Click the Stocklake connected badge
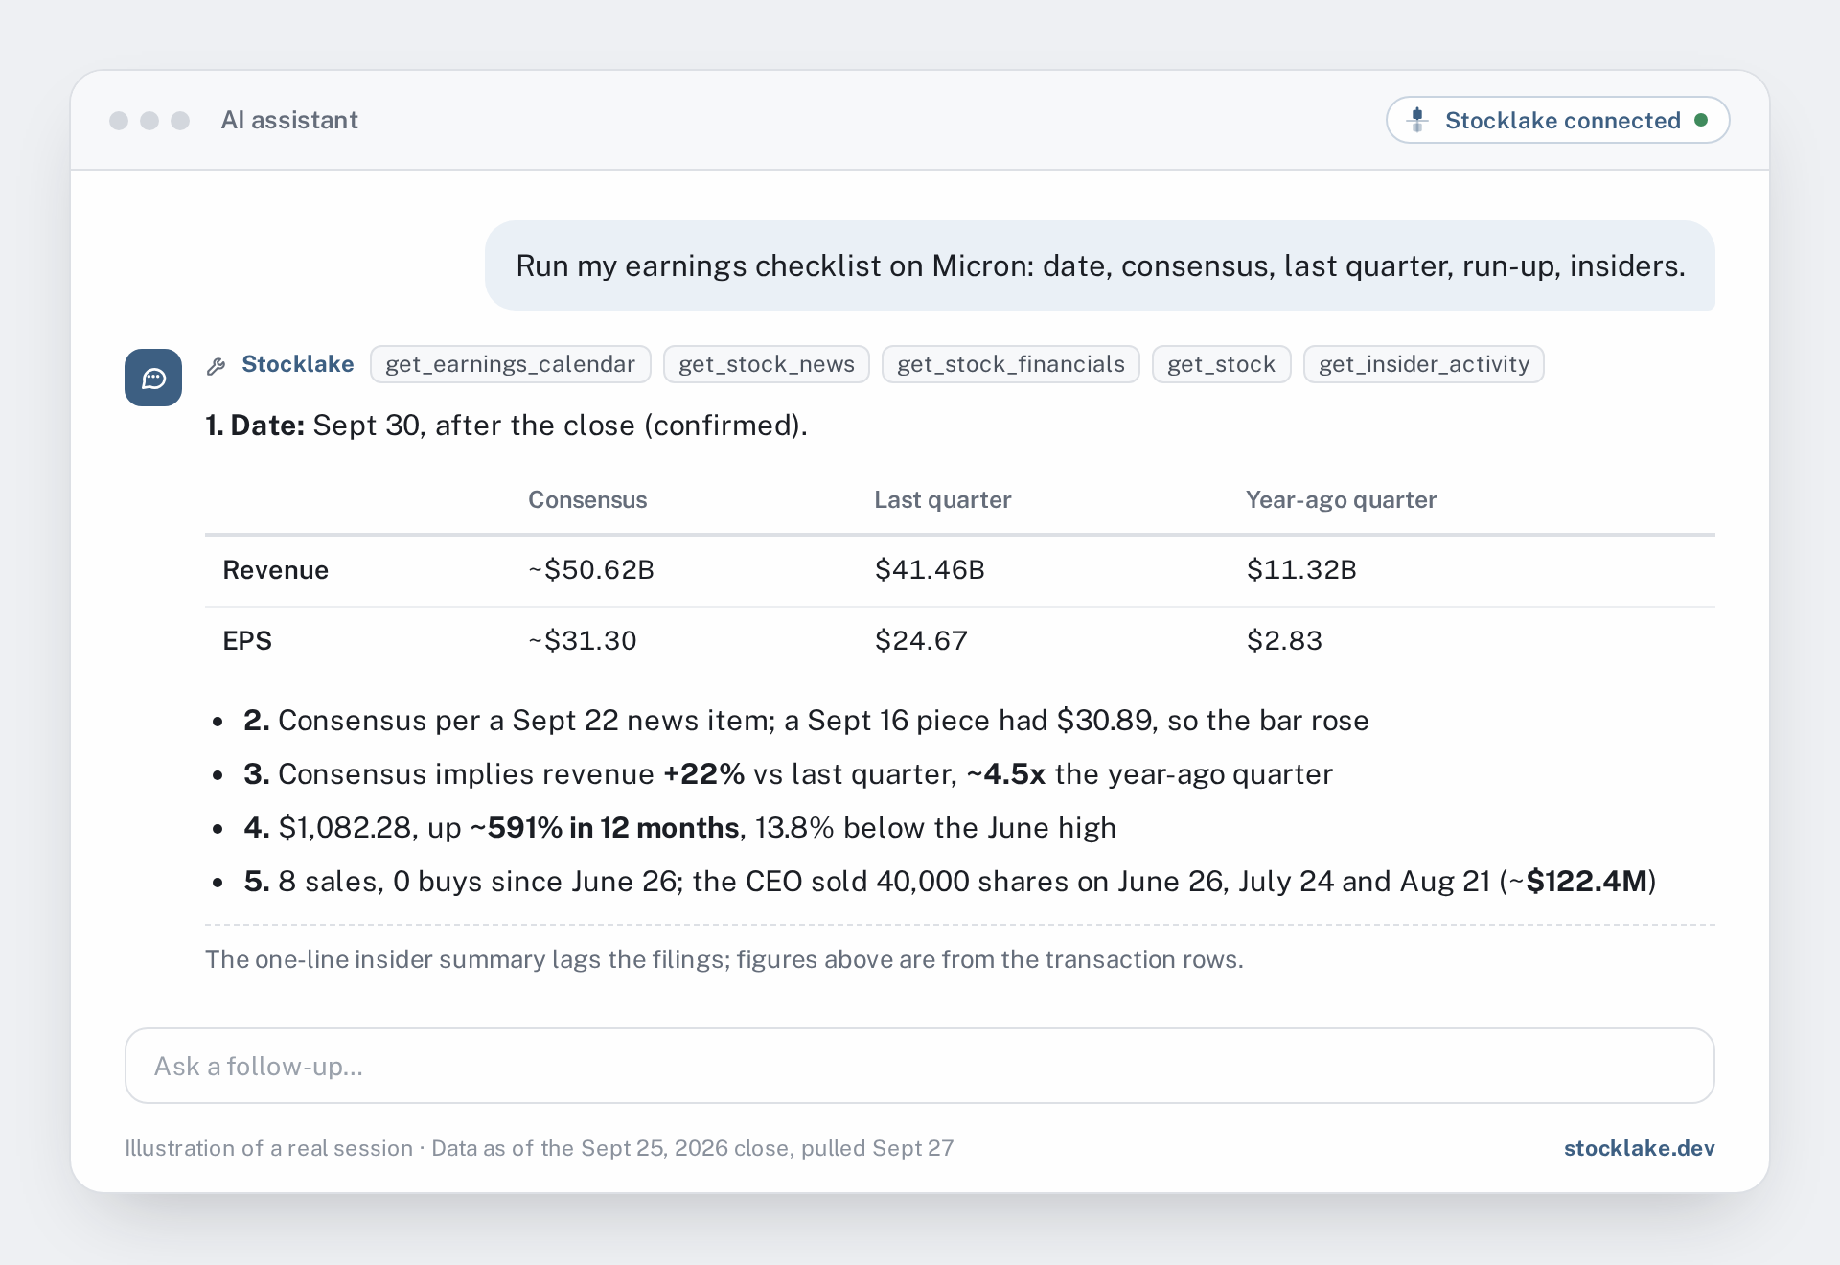Image resolution: width=1840 pixels, height=1265 pixels. pyautogui.click(x=1557, y=120)
